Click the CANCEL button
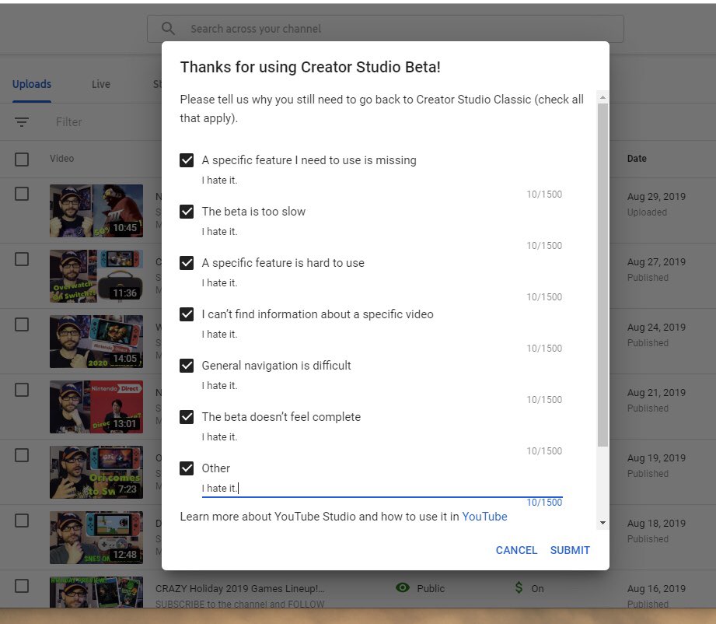Viewport: 716px width, 624px height. click(x=516, y=550)
